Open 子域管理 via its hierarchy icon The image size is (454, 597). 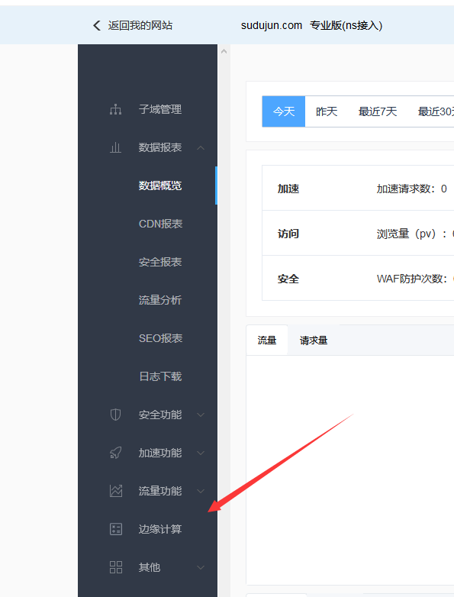(x=116, y=109)
